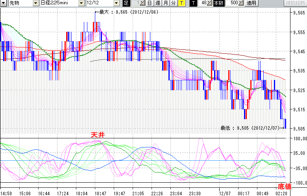307x196 pixels.
Task: Select the 日 (daily) timeframe button
Action: 150,3
